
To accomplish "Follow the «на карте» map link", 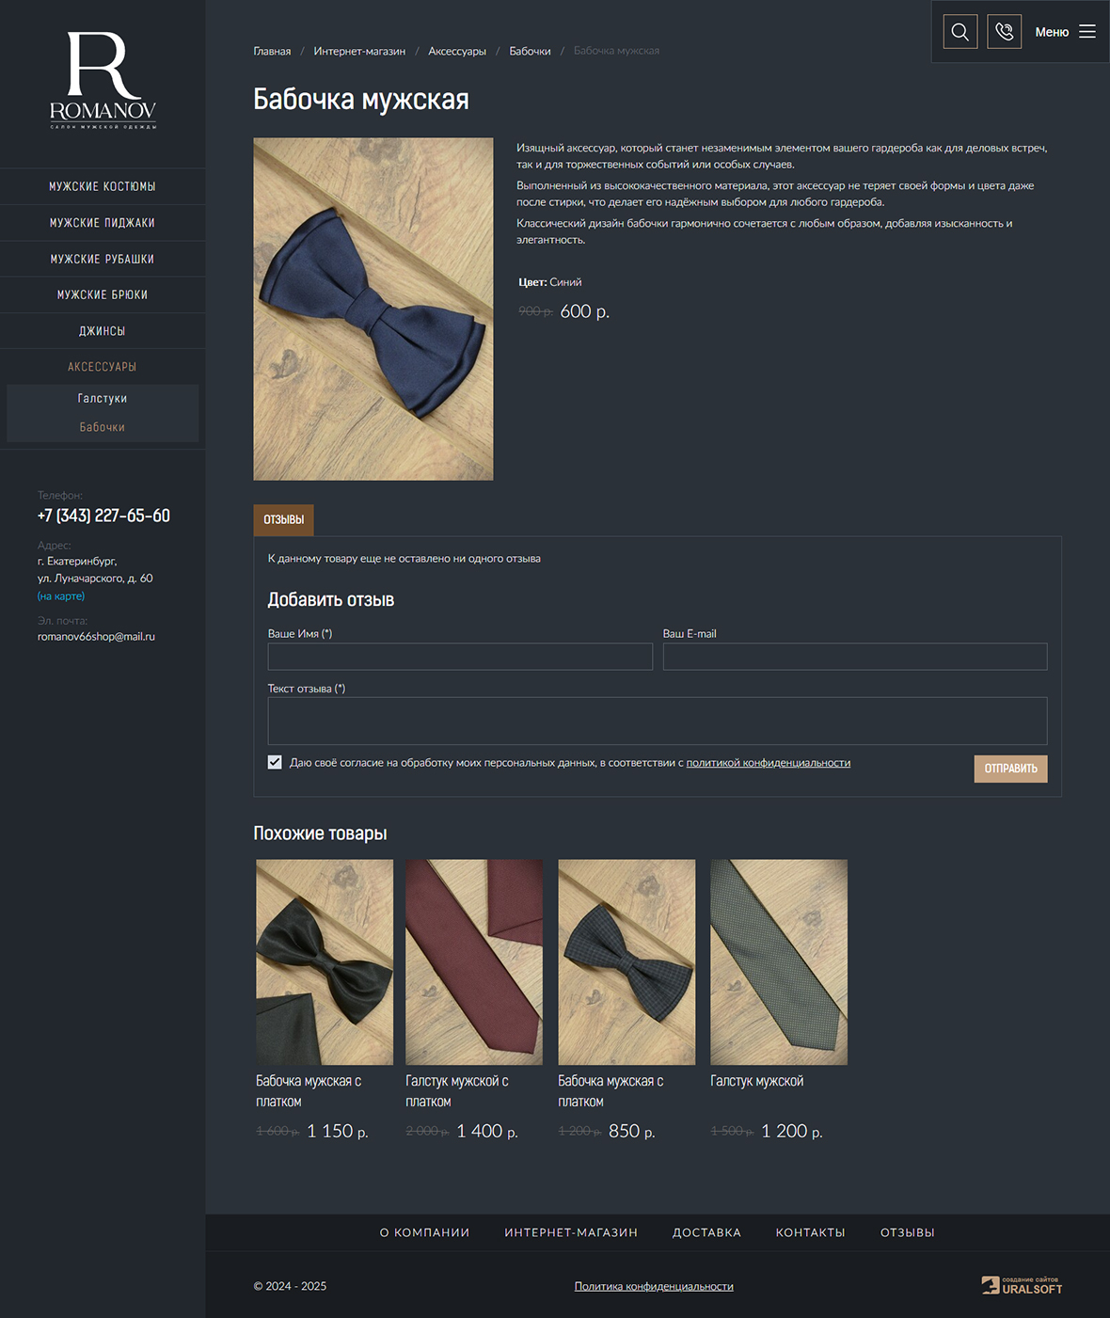I will pos(61,596).
